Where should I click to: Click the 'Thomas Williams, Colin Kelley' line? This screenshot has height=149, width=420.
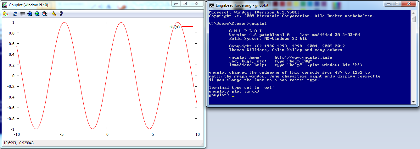(x=286, y=50)
